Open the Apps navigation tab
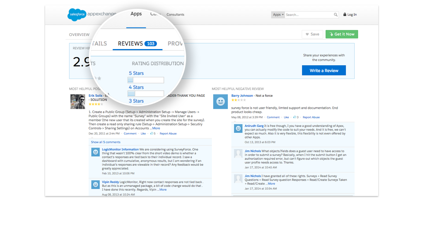The height and width of the screenshot is (226, 423). click(136, 14)
